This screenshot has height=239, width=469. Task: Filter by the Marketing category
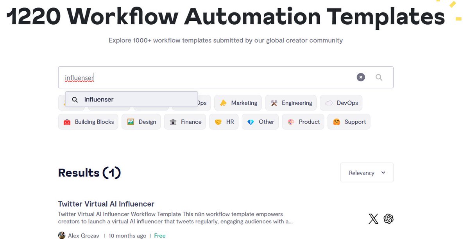coord(238,103)
